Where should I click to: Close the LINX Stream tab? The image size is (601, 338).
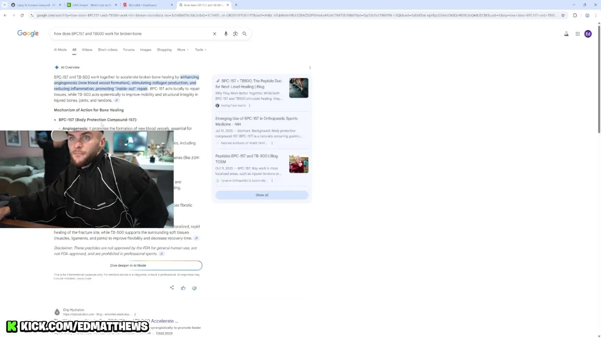(116, 5)
